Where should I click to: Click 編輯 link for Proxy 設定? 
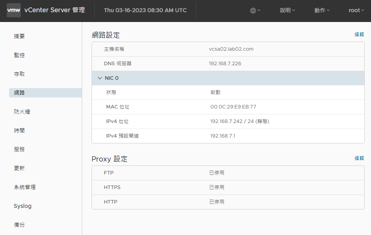click(x=359, y=158)
